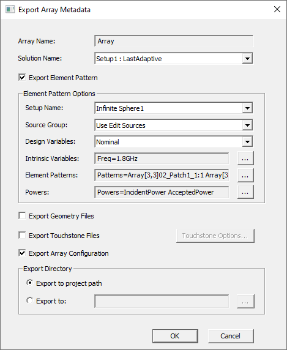
Task: Click the Intrinsic Variables Freq=1.8GHz field
Action: tap(162, 158)
